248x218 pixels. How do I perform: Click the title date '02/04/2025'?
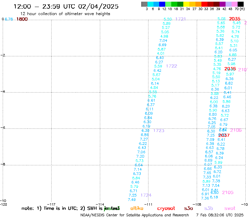[98, 6]
